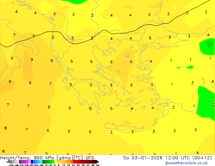Click the '54' legend scale value
Viewport: 215px width, 166px height.
pos(98,165)
